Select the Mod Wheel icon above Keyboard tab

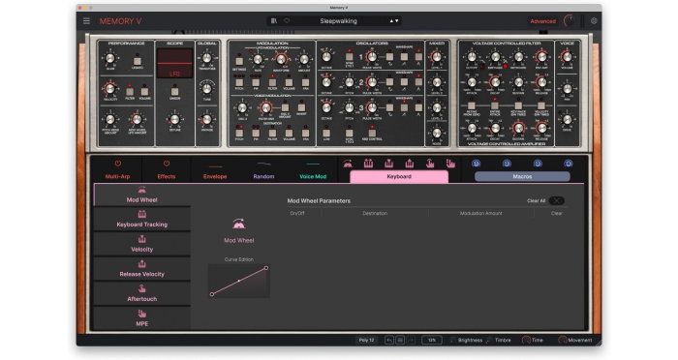(347, 164)
